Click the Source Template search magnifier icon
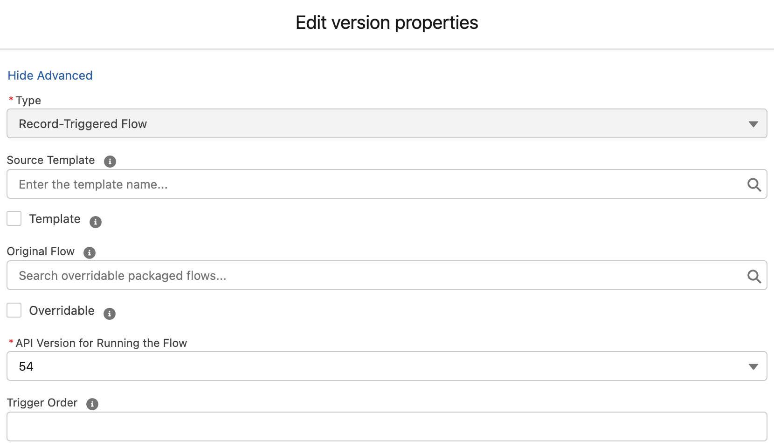 pyautogui.click(x=754, y=185)
